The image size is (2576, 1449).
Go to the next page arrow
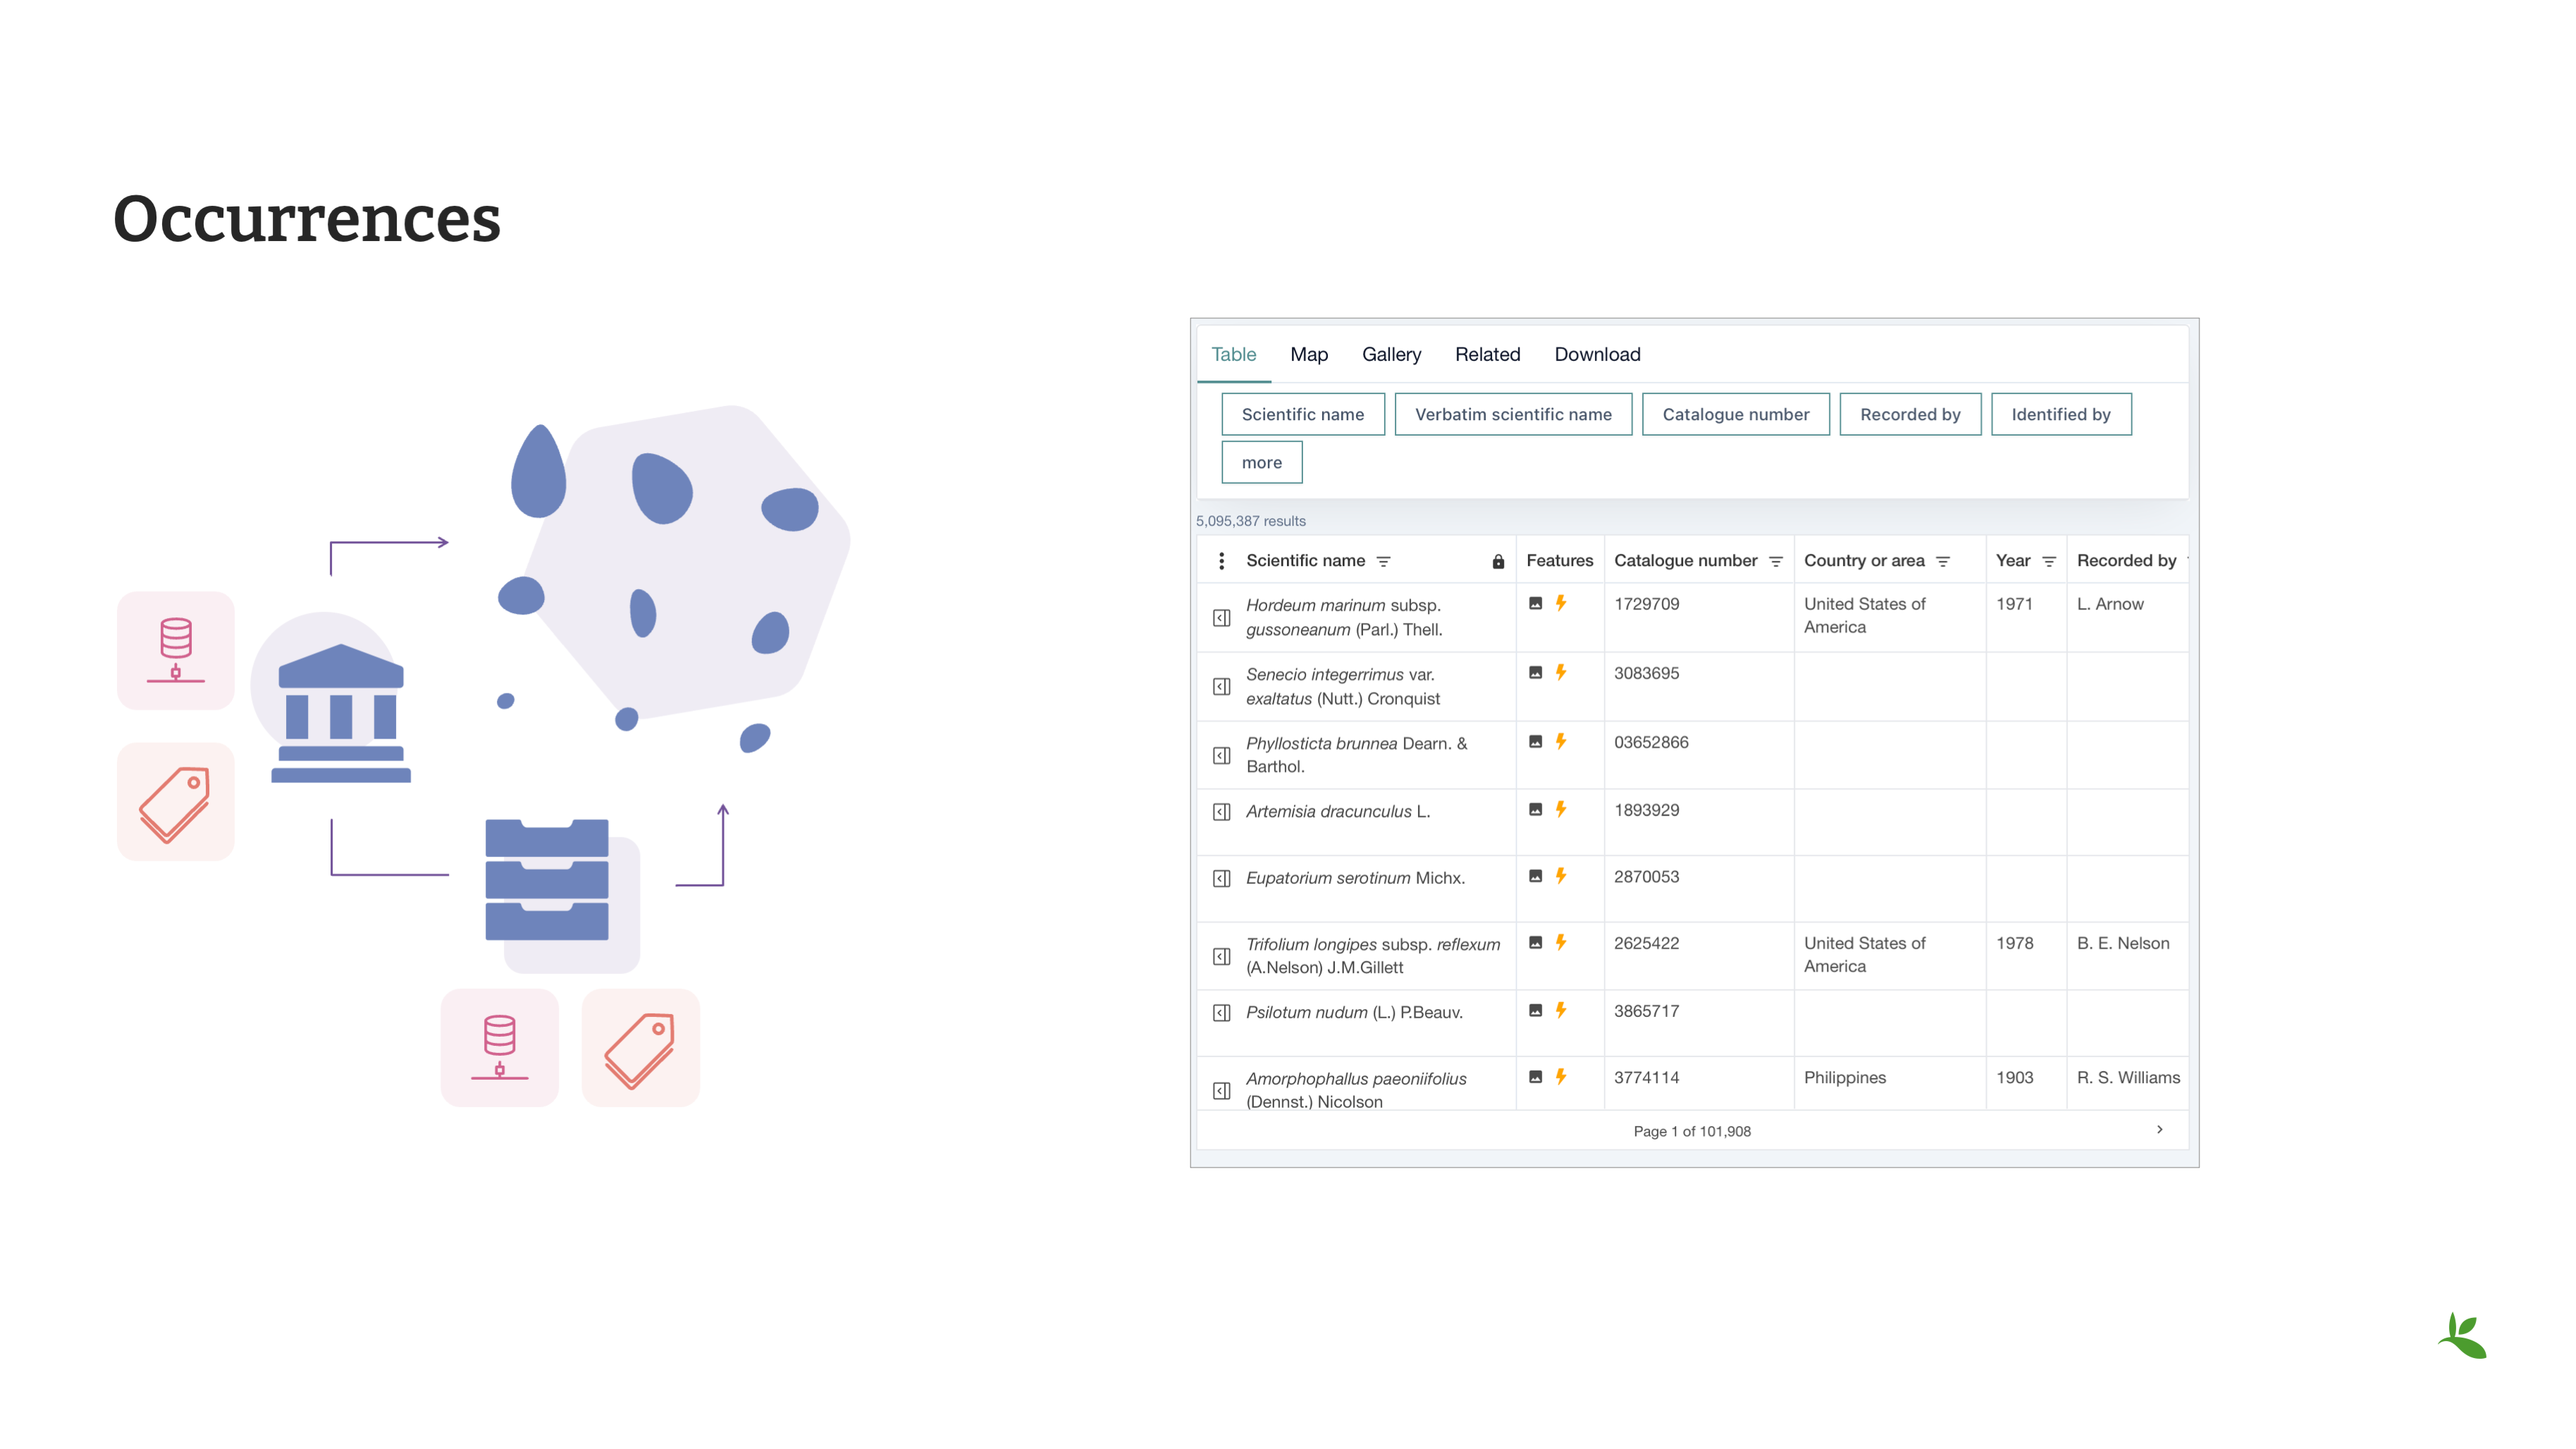(2159, 1129)
